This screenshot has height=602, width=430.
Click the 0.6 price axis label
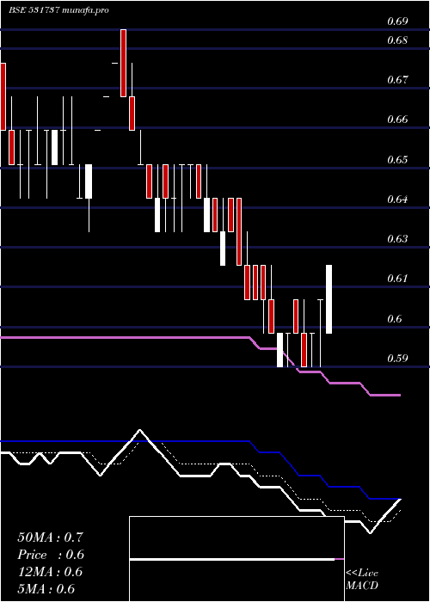(394, 319)
